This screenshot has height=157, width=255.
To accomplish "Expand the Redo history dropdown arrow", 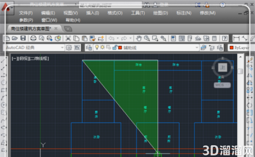I will pos(130,39).
